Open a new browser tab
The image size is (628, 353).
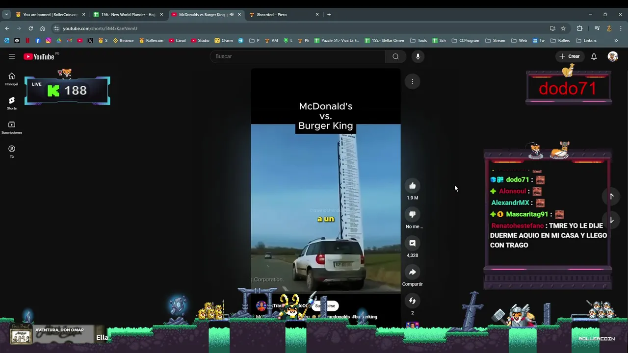point(329,15)
